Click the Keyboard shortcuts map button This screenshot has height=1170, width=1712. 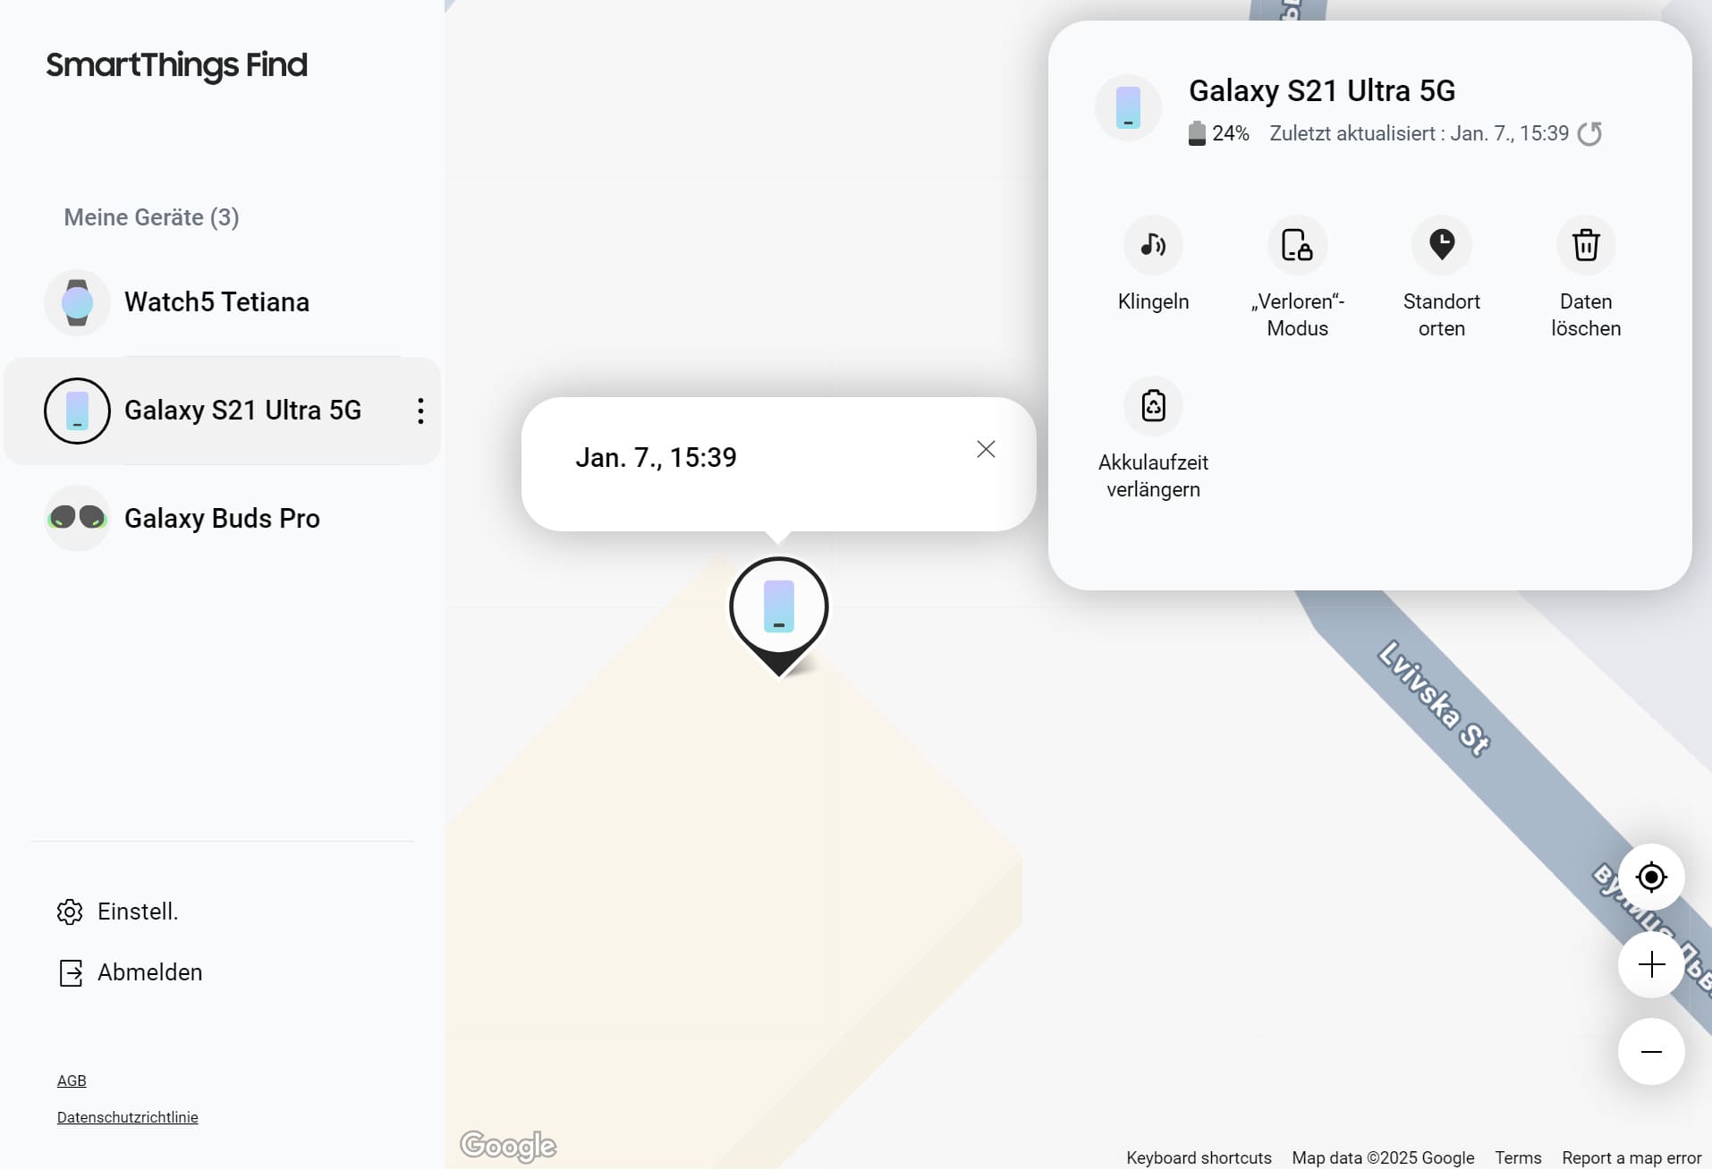coord(1199,1157)
